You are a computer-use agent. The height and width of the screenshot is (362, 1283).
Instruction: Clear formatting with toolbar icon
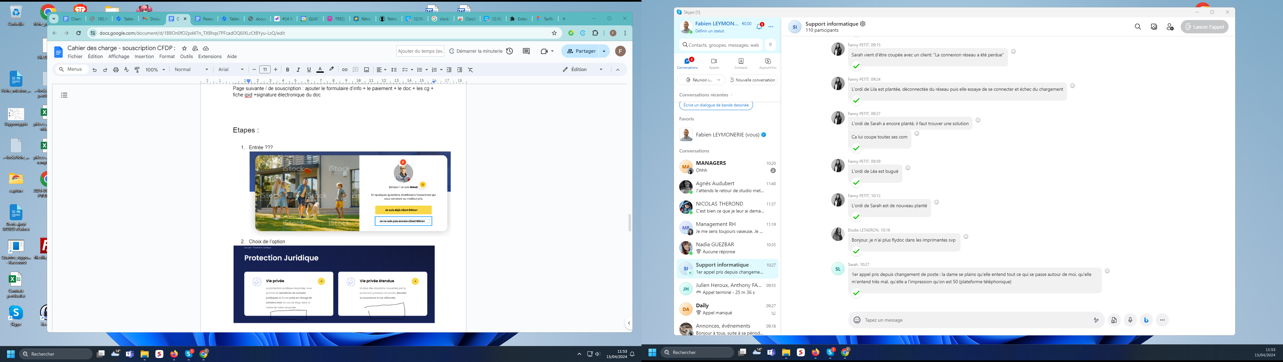tap(471, 70)
